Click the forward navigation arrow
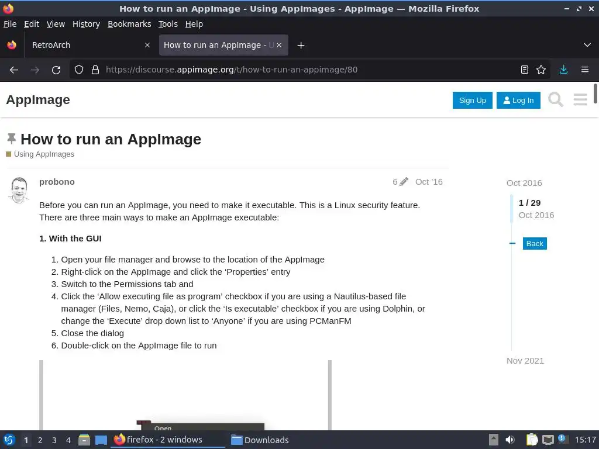Viewport: 599px width, 449px height. pos(35,70)
